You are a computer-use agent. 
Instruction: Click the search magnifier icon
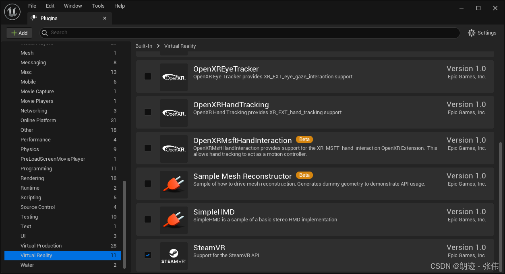[x=46, y=33]
